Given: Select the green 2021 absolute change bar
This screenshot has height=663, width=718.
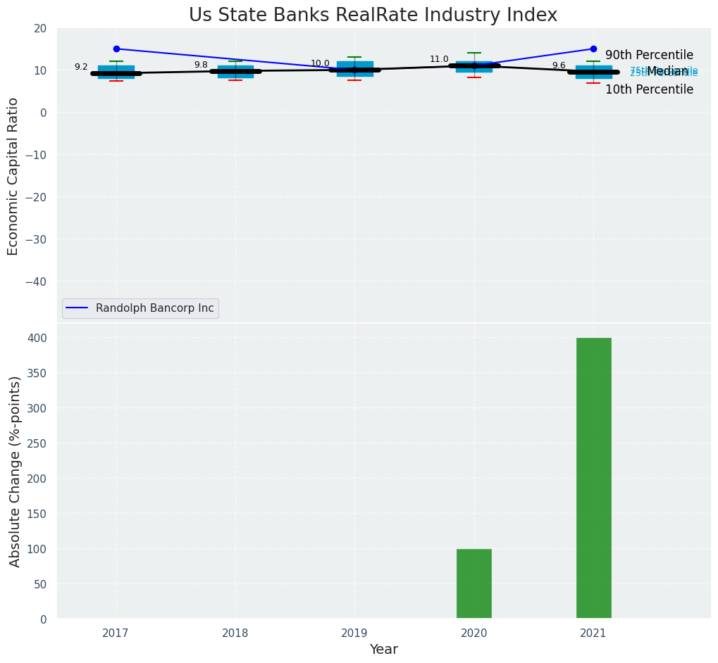Looking at the screenshot, I should pos(593,478).
